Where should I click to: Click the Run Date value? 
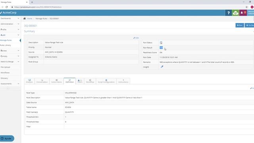(x=169, y=57)
